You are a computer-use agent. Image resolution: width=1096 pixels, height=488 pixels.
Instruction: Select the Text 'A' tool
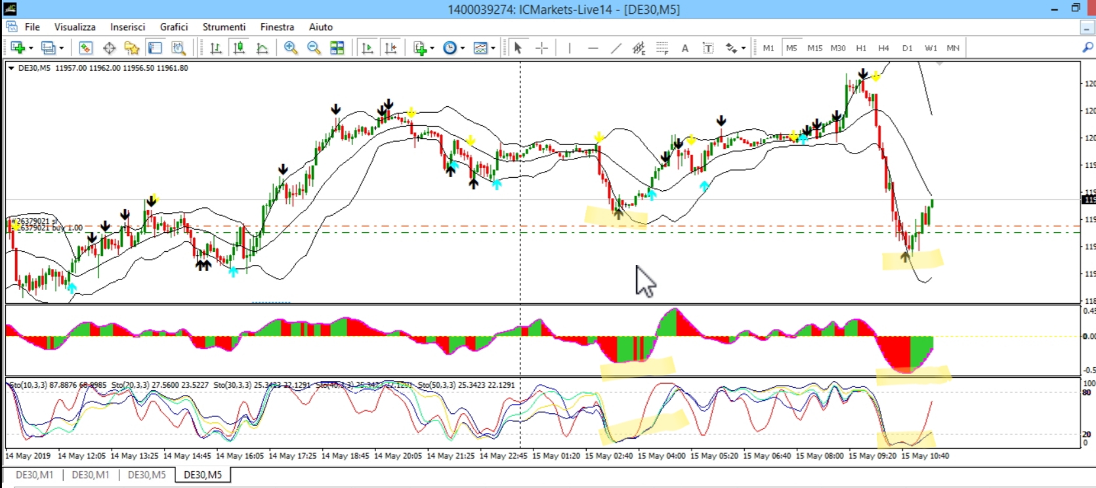coord(685,48)
